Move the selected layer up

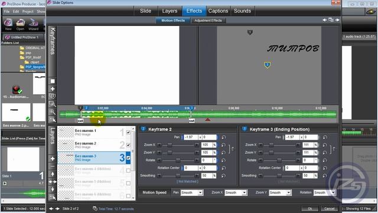[53, 174]
